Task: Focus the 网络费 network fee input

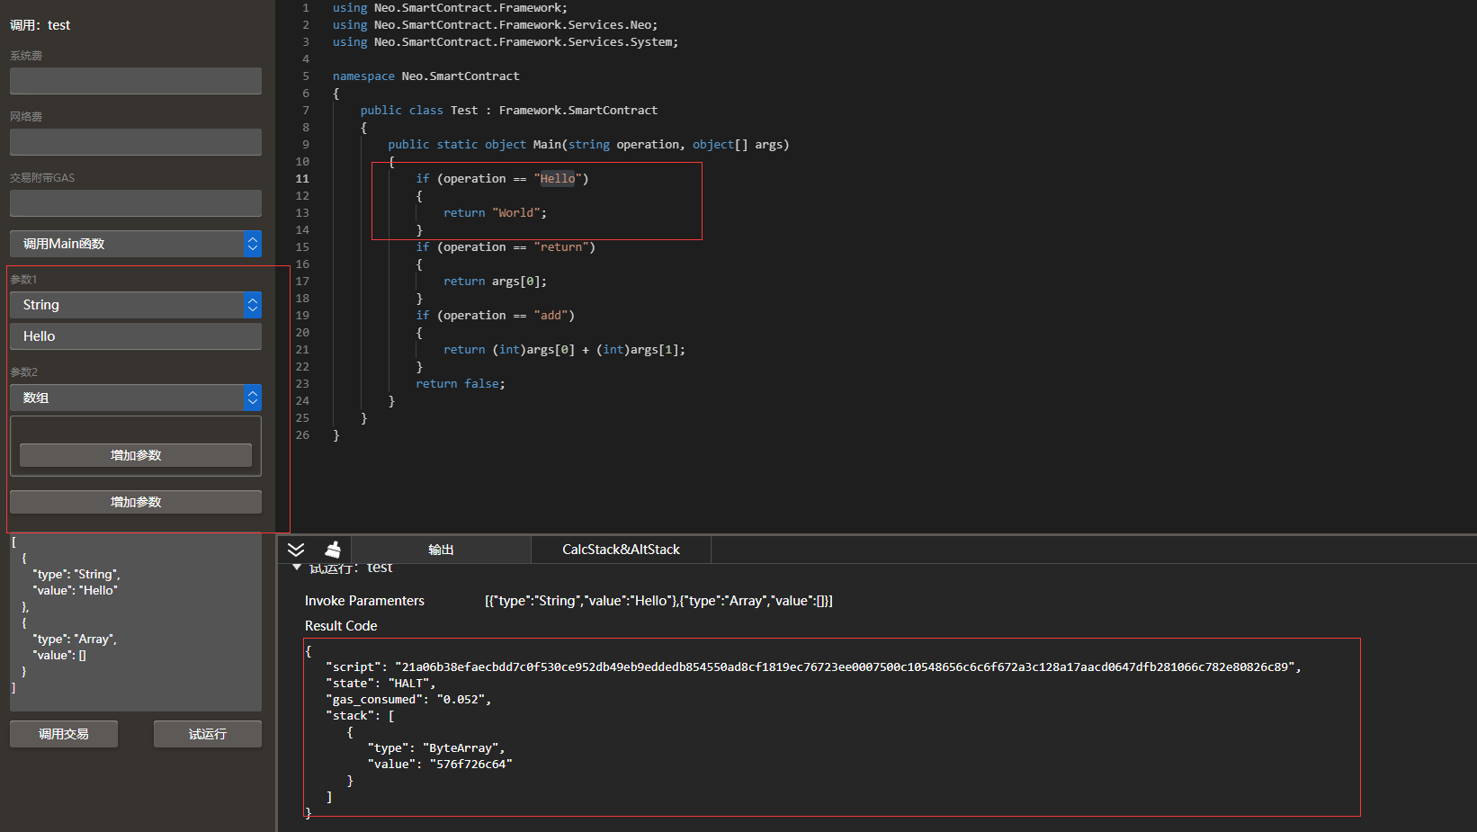Action: click(x=135, y=142)
